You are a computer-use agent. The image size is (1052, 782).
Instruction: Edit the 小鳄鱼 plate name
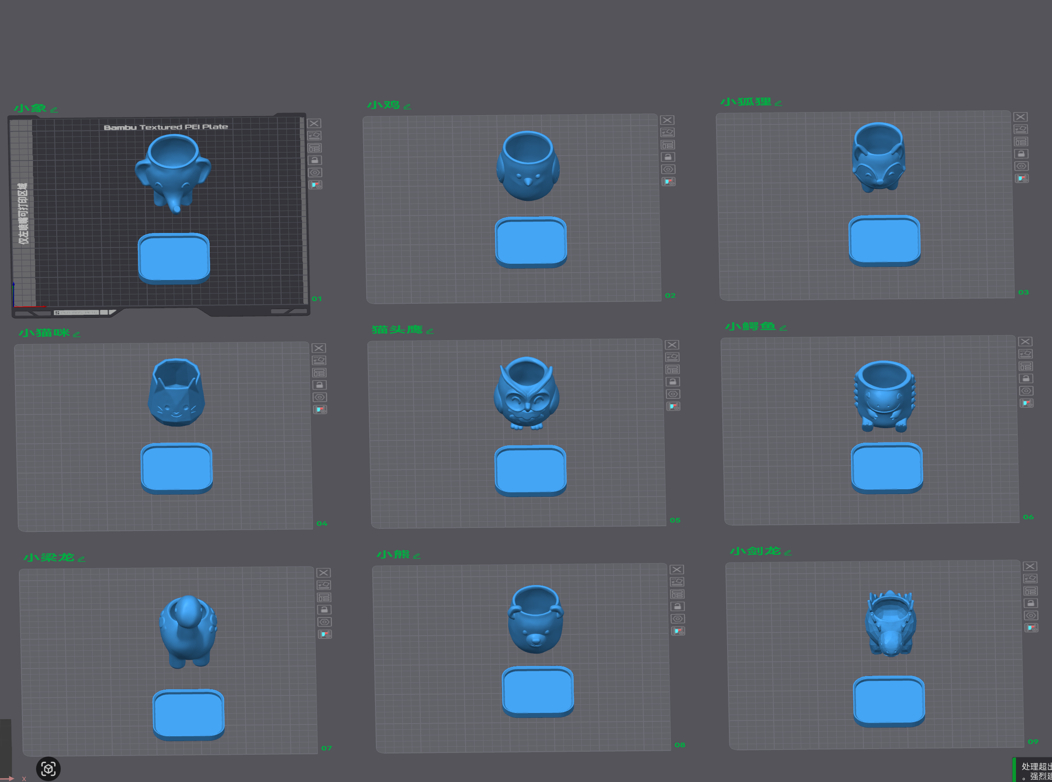(783, 328)
